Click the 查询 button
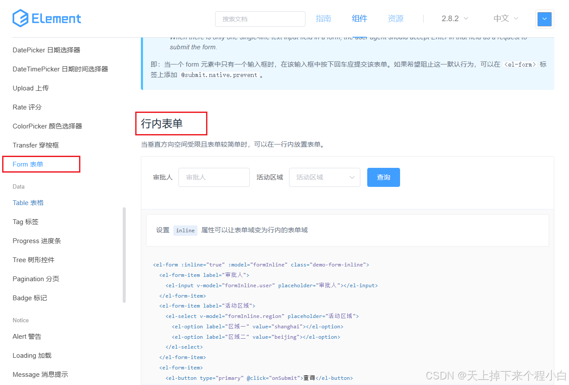 click(384, 177)
